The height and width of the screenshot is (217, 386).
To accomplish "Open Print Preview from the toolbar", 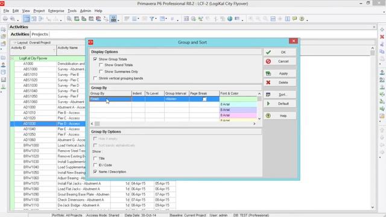I will (13, 19).
